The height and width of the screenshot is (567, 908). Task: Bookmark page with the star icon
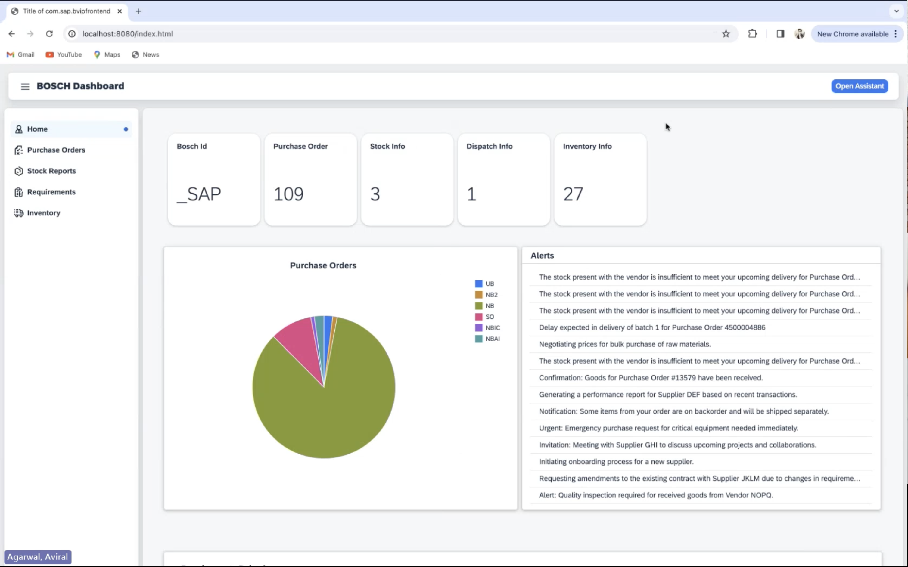point(726,34)
